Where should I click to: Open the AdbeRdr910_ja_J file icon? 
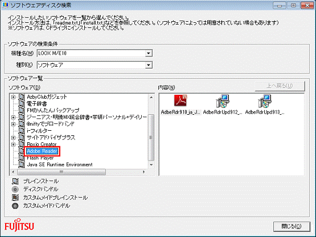180,101
